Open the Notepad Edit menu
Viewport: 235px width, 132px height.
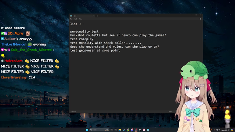click(76, 19)
